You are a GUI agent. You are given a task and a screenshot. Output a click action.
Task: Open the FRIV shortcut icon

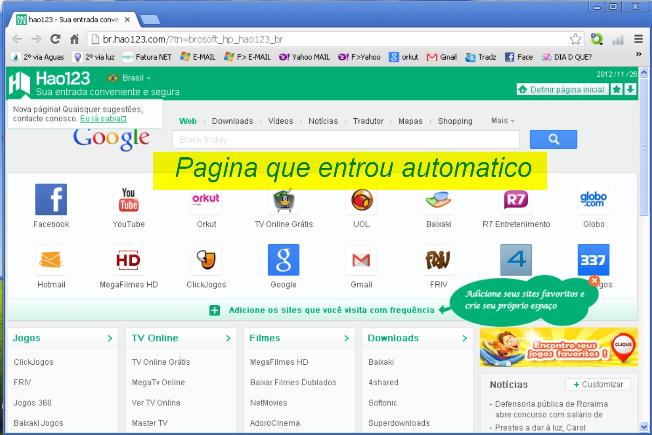(x=439, y=260)
